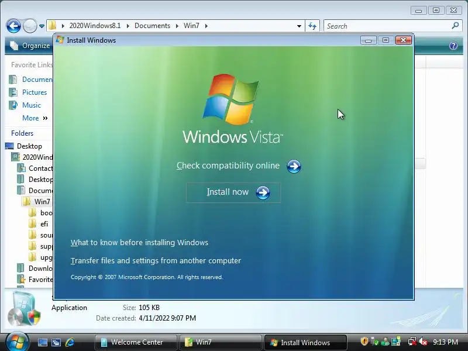Select Desktop root in folder tree
Image resolution: width=468 pixels, height=351 pixels.
click(24, 146)
